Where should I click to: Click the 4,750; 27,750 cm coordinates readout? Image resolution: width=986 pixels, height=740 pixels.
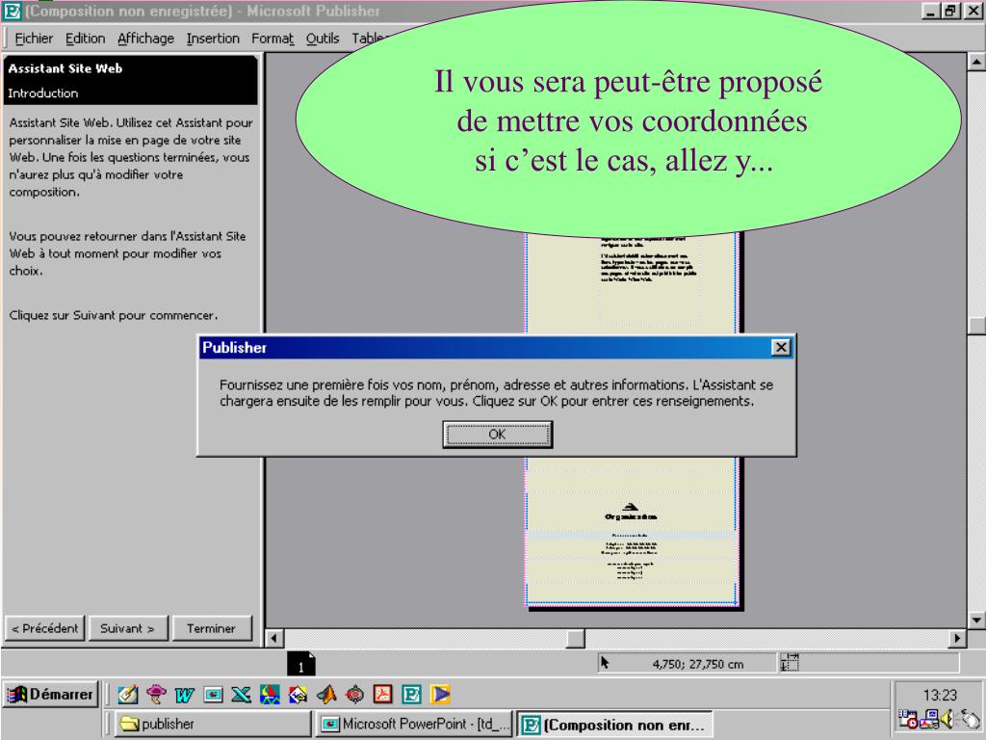(697, 664)
